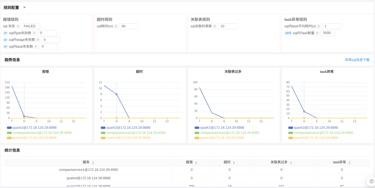This screenshot has width=375, height=188.
Task: Edit sql内task失败数 value field
Action: (x=48, y=47)
